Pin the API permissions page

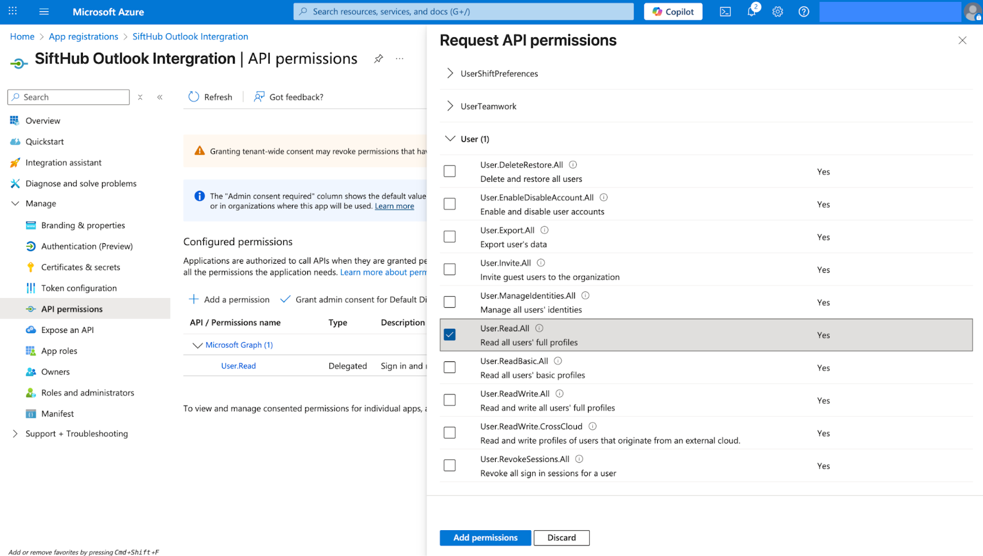pos(378,59)
